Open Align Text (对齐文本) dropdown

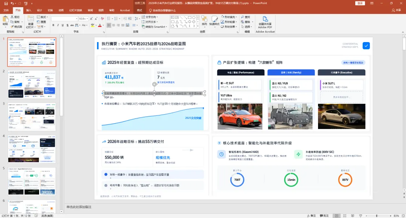pos(150,22)
